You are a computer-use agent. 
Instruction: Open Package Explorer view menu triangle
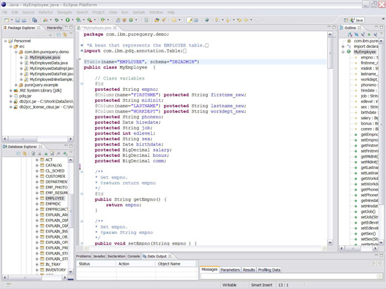point(71,34)
